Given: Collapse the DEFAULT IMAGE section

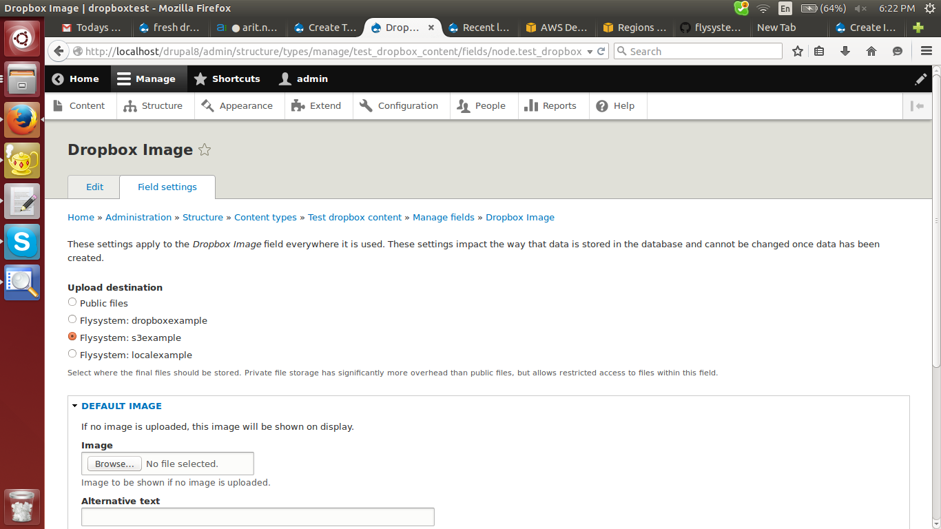Looking at the screenshot, I should click(75, 406).
